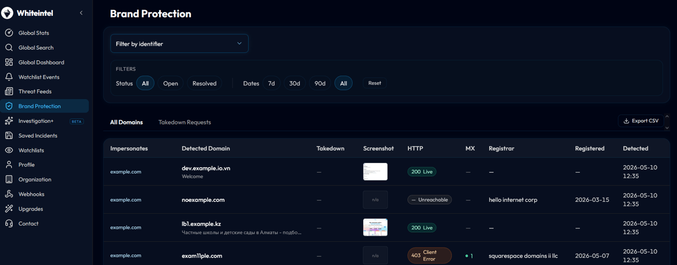Filter dates to 7d
The image size is (677, 265).
tap(271, 83)
